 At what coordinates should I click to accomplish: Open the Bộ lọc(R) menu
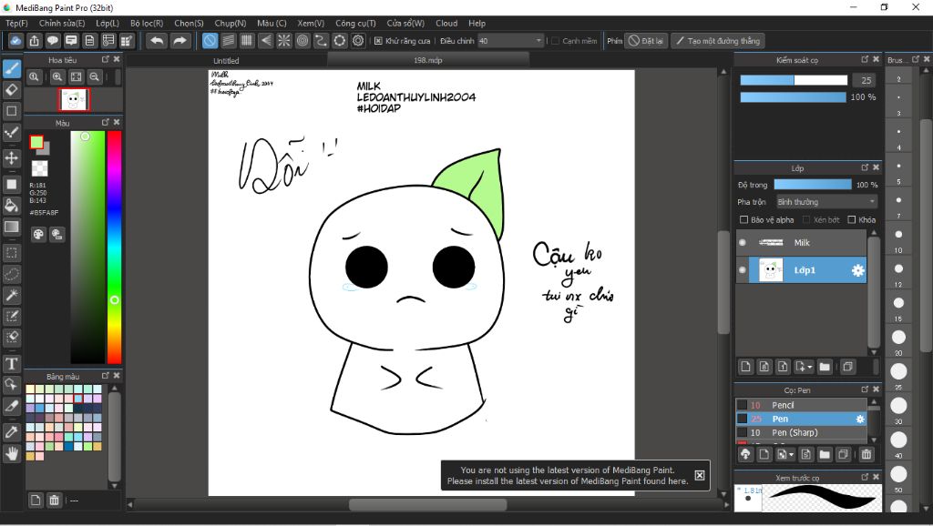tap(147, 23)
